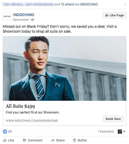Viewport: 129px width, 144px height.
Task: Open the INDOCHINO page name link
Action: pos(24,15)
